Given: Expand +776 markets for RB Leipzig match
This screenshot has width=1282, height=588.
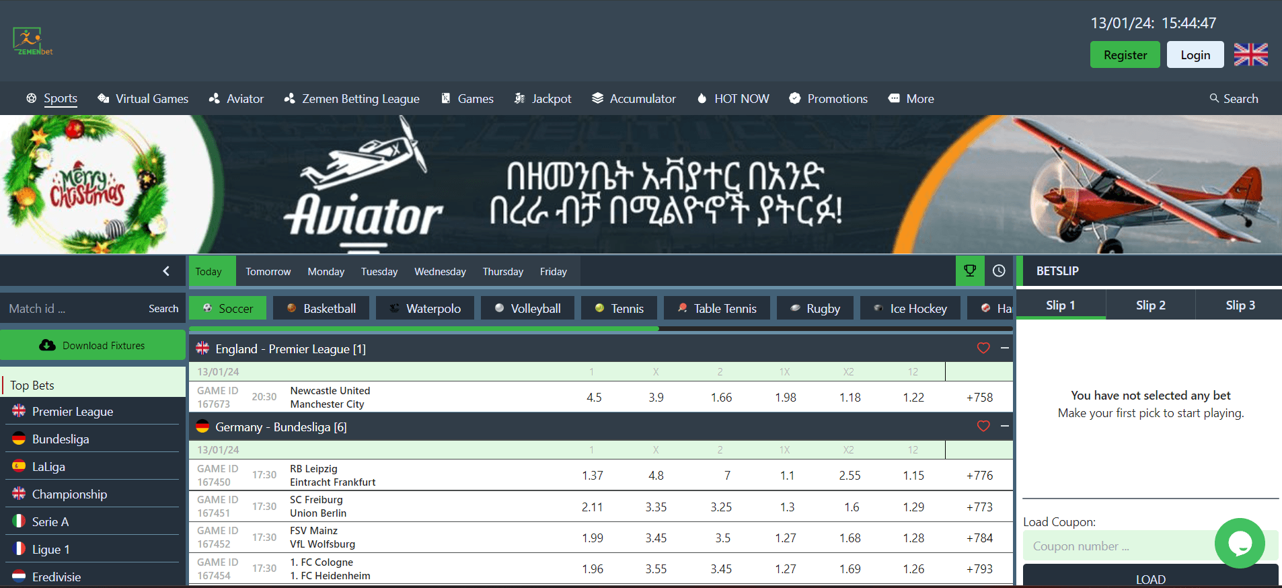Looking at the screenshot, I should pyautogui.click(x=979, y=475).
